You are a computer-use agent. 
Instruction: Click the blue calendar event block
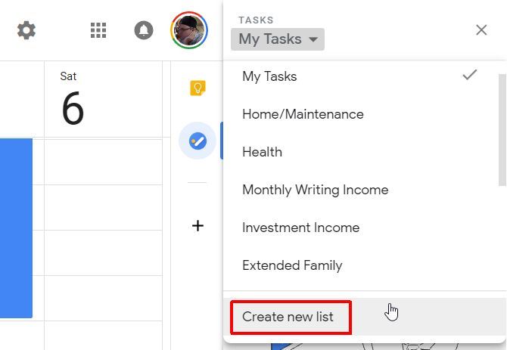[x=15, y=227]
